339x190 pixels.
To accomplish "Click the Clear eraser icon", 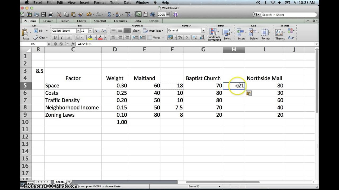I will click(x=36, y=37).
